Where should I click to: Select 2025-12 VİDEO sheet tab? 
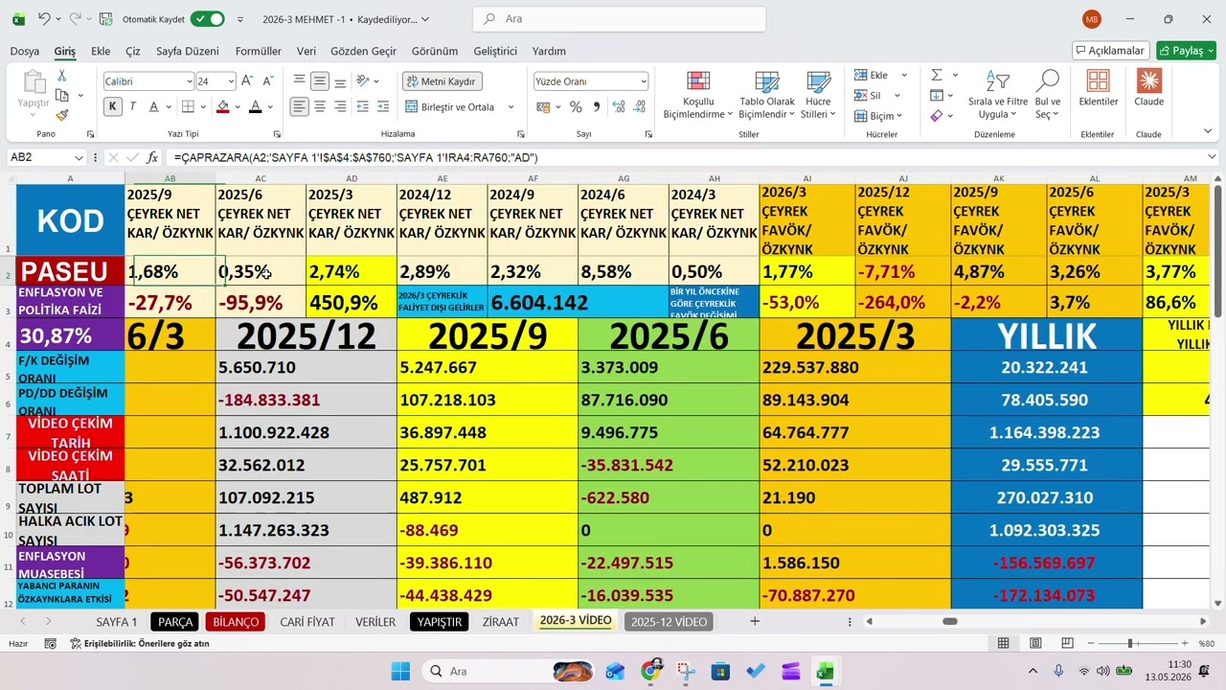coord(669,622)
